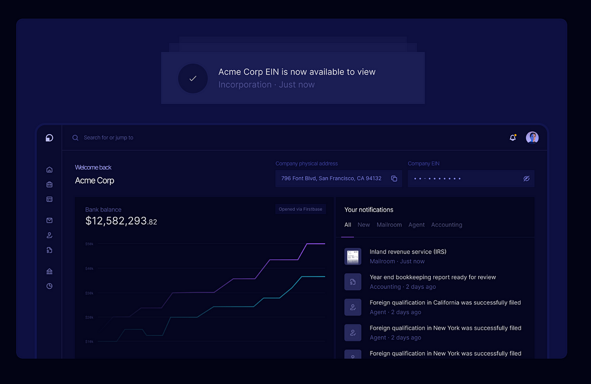
Task: Open the card icon in the sidebar
Action: tap(50, 199)
